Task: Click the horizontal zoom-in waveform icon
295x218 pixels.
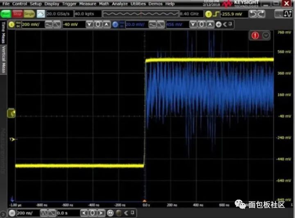Action: tap(52, 213)
